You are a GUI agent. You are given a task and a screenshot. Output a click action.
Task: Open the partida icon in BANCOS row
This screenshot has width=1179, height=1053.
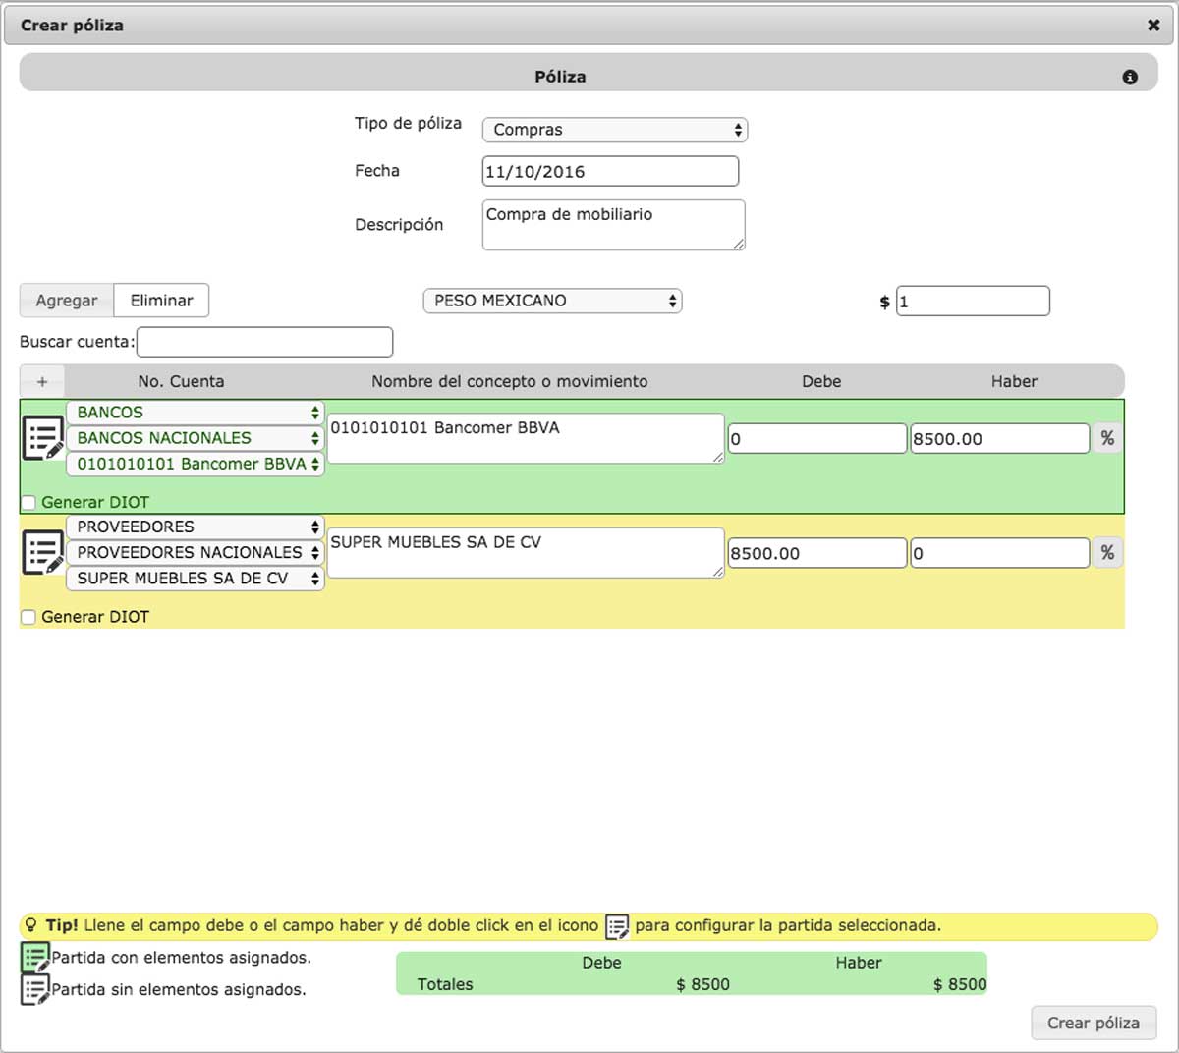(43, 438)
